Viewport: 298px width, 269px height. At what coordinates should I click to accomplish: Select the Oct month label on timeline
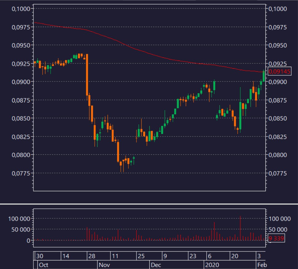44,265
